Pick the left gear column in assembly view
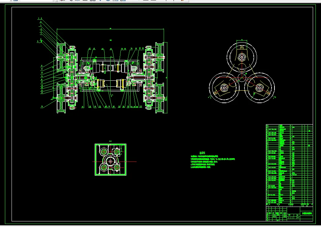 pos(72,78)
